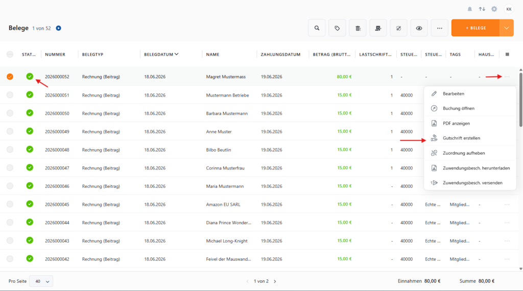Viewport: 523px width, 291px height.
Task: Toggle the select-all header checkbox
Action: tap(10, 54)
